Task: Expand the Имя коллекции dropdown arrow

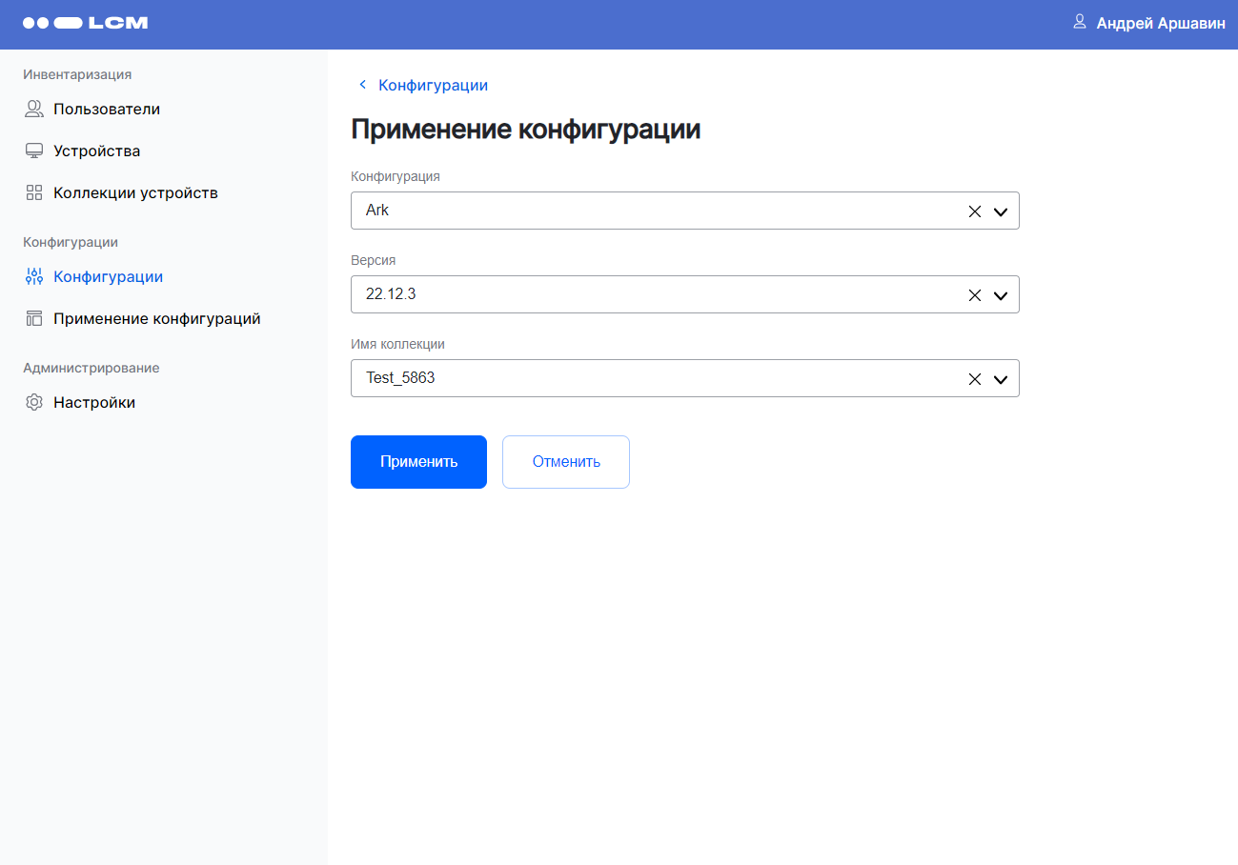Action: (1000, 379)
